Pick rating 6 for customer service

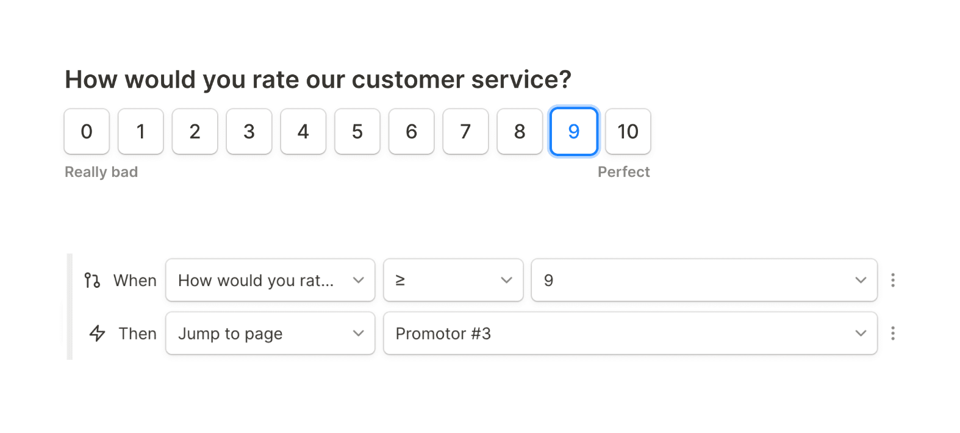(412, 131)
